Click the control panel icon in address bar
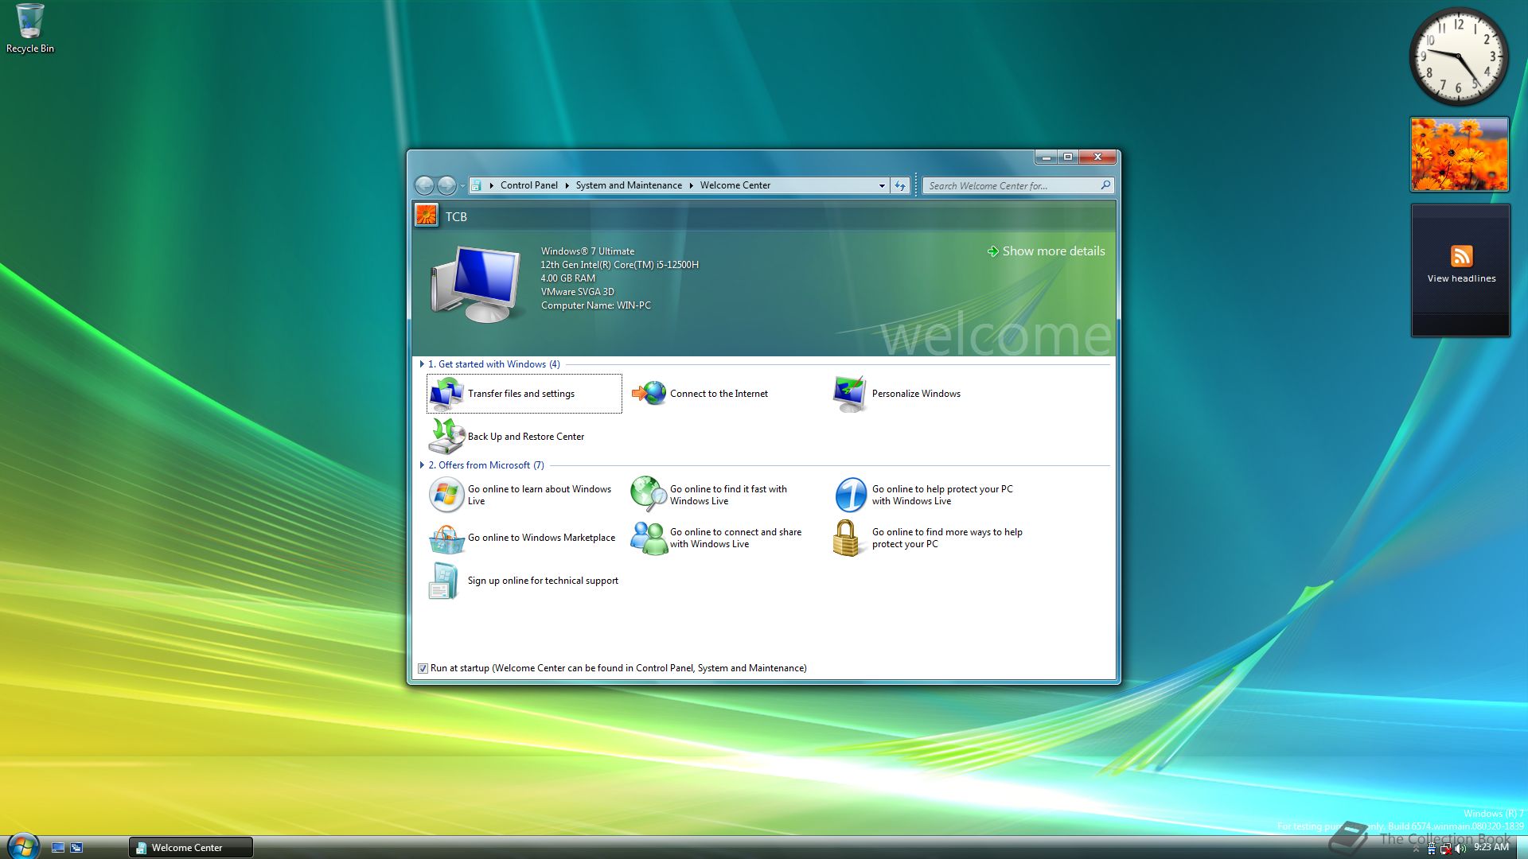Screen dimensions: 1528x859 pyautogui.click(x=476, y=185)
